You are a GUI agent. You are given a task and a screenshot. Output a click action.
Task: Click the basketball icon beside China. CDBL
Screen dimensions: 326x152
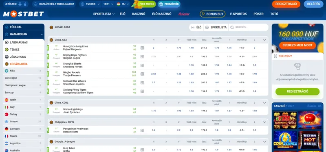point(51,103)
